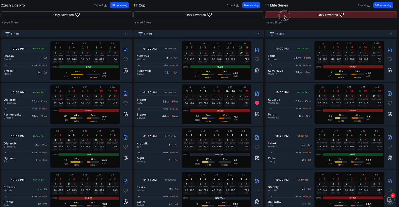Screen dimensions: 399x207
Task: Export TT Cup data
Action: pos(233,5)
